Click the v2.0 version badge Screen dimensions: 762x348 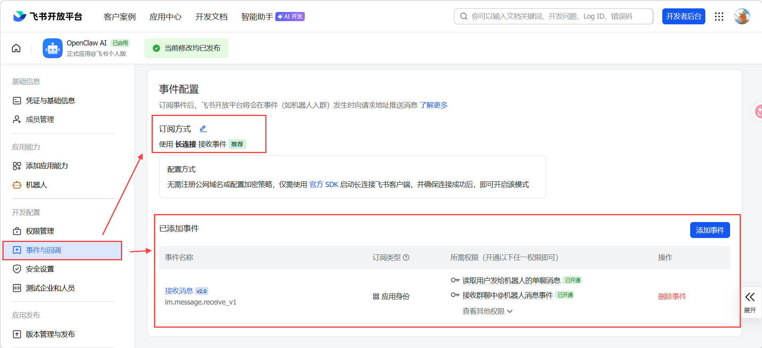pos(202,291)
